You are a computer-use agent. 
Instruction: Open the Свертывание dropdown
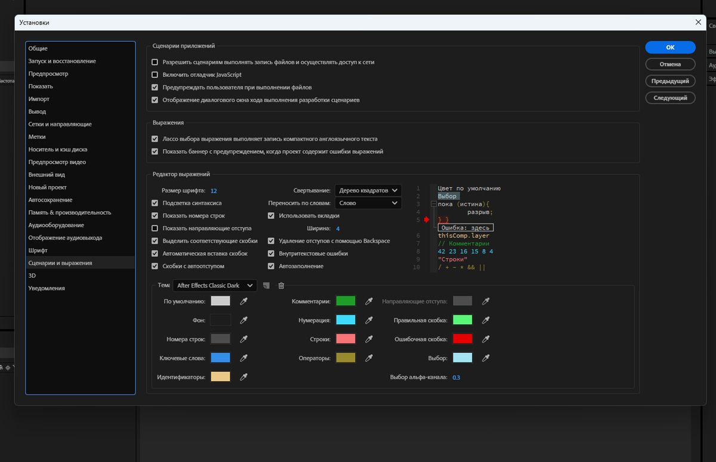click(368, 190)
